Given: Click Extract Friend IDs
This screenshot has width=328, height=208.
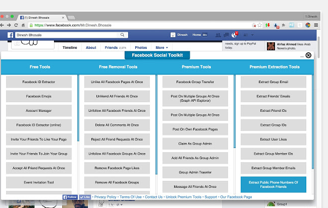Looking at the screenshot, I should coord(274,111).
